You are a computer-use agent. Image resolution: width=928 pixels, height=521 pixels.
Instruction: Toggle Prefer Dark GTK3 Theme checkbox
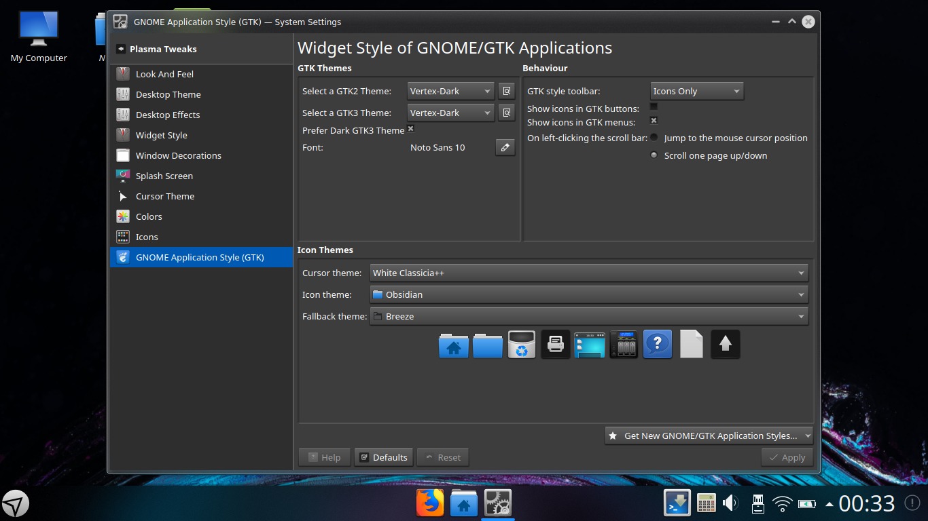pos(410,128)
